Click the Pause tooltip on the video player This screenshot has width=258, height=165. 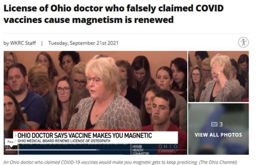(x=10, y=142)
